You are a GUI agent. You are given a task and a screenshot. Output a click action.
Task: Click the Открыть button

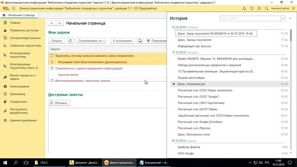tap(57, 41)
